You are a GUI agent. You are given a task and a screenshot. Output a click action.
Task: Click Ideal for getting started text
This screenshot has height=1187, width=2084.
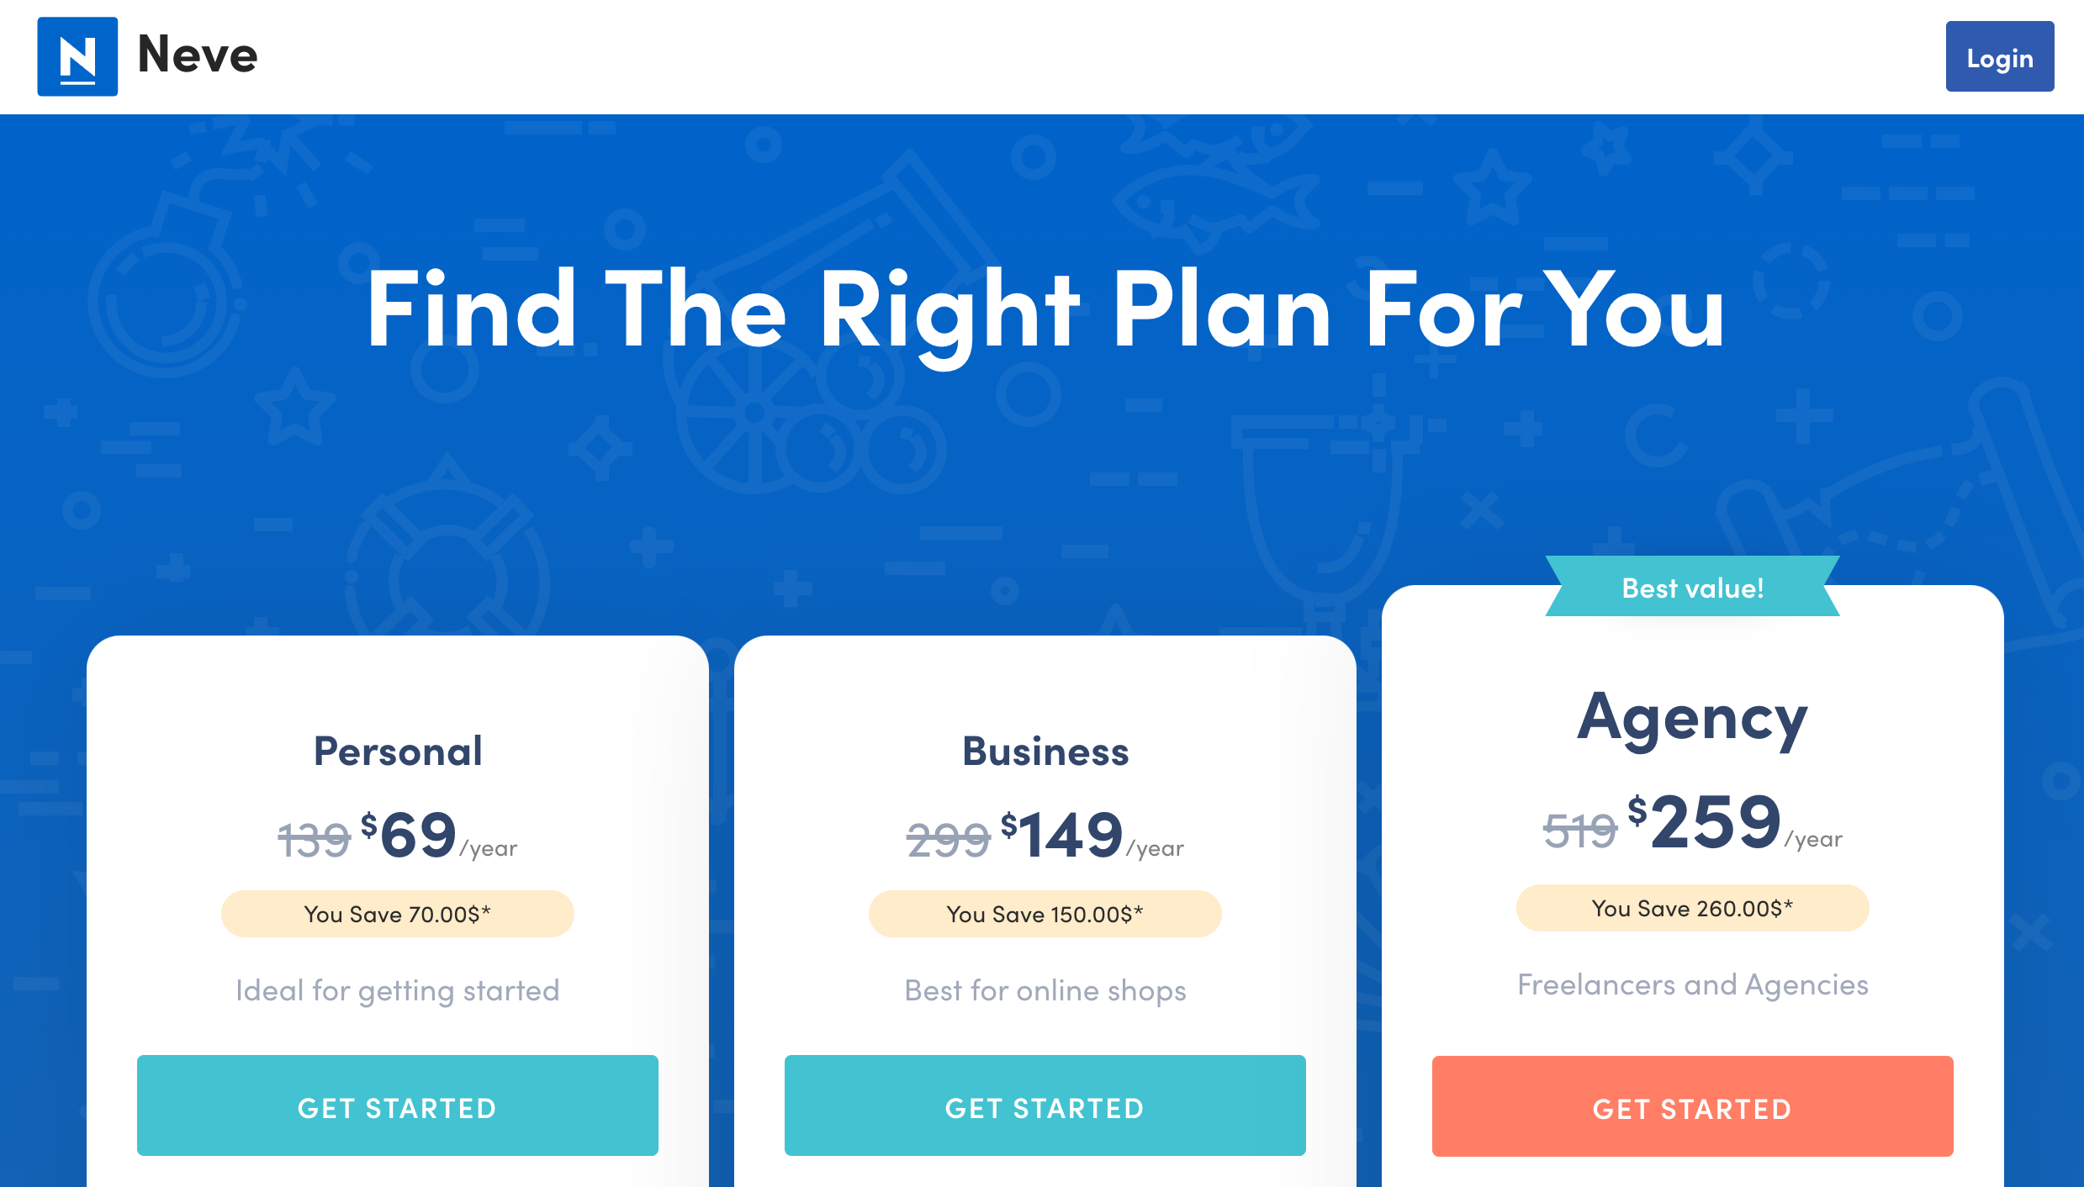[397, 990]
